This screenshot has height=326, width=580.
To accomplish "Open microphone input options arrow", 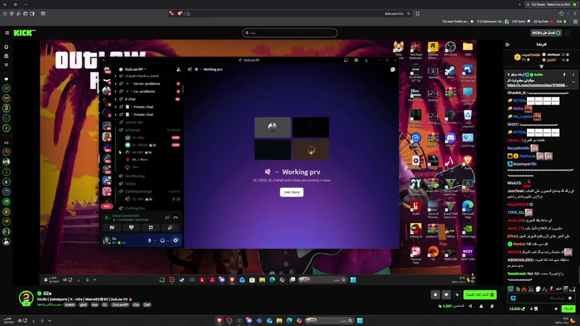I will click(x=155, y=240).
